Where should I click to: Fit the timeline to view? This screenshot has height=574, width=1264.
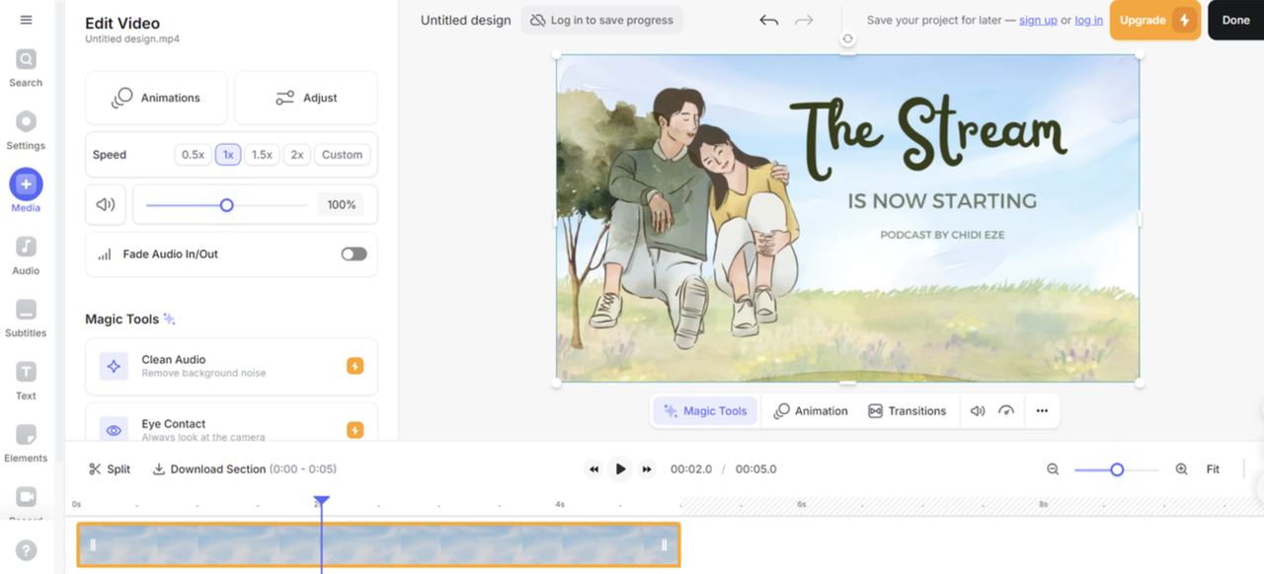pyautogui.click(x=1213, y=469)
